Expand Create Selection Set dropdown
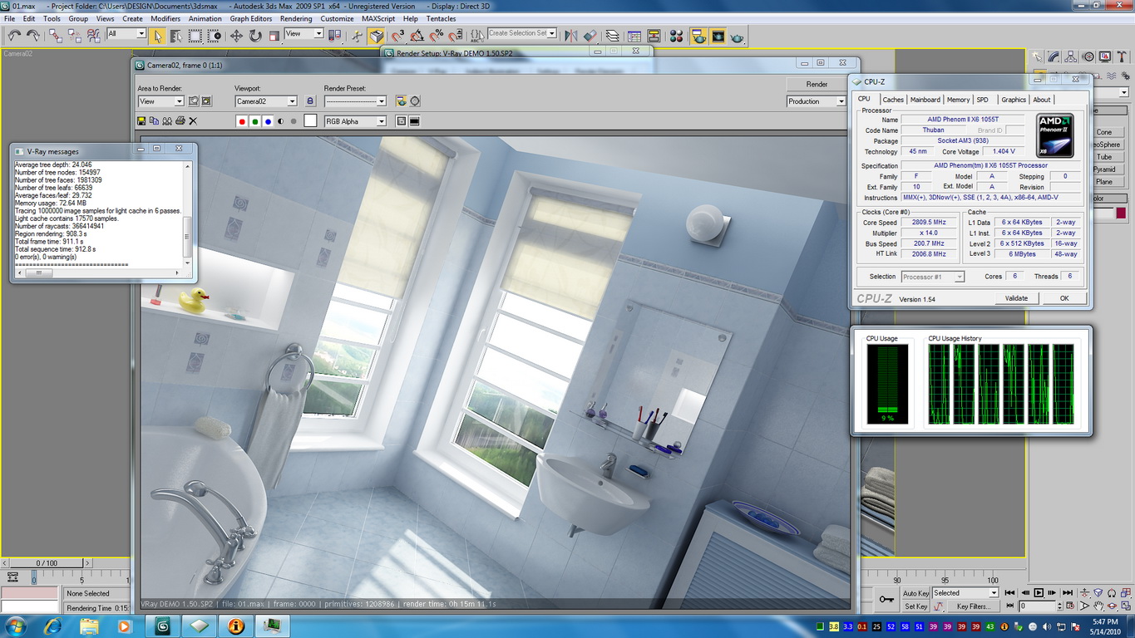 coord(522,33)
